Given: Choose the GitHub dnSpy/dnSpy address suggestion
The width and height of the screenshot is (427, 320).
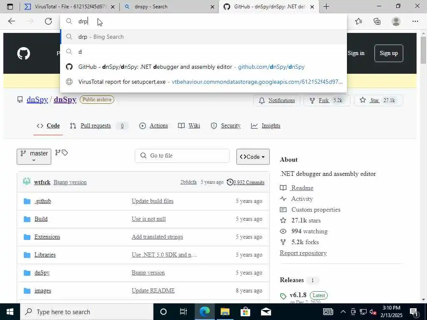Looking at the screenshot, I should tap(203, 67).
